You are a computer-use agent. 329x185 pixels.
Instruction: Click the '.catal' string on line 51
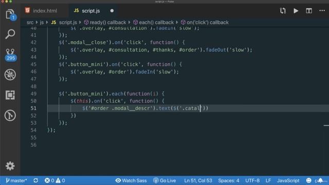coord(191,108)
